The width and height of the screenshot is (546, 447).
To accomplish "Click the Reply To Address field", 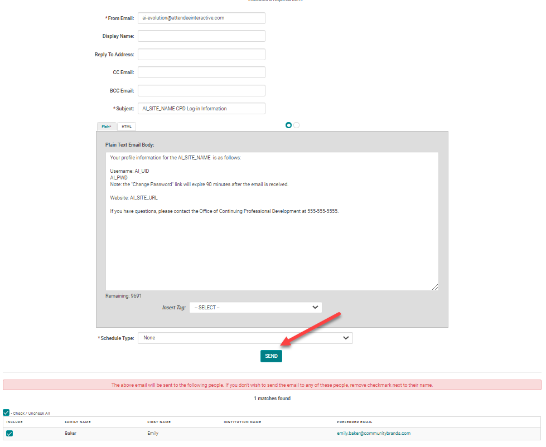I will click(201, 55).
